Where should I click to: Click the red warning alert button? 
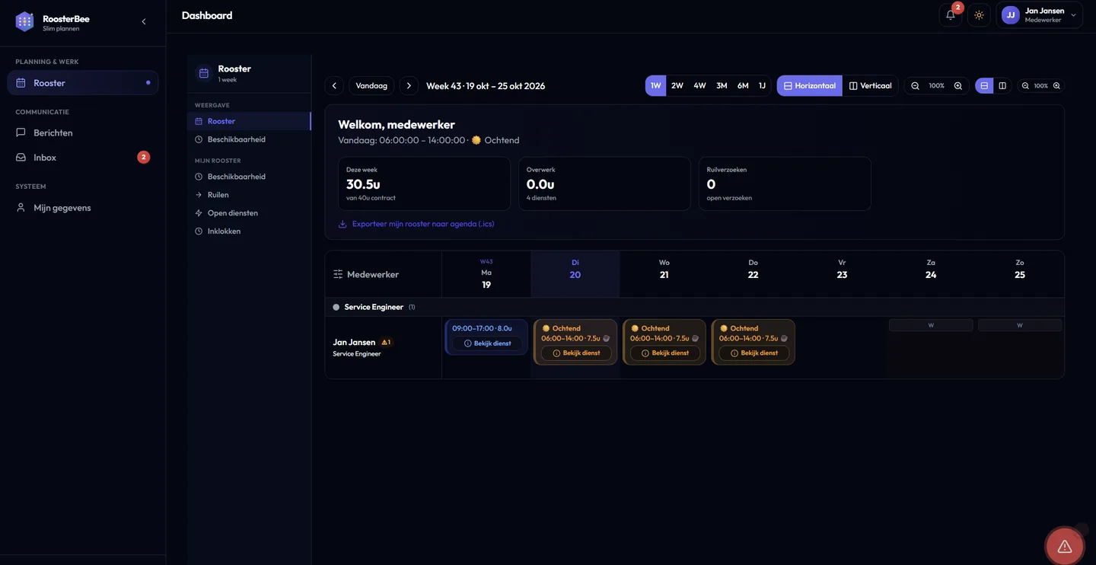(1065, 546)
